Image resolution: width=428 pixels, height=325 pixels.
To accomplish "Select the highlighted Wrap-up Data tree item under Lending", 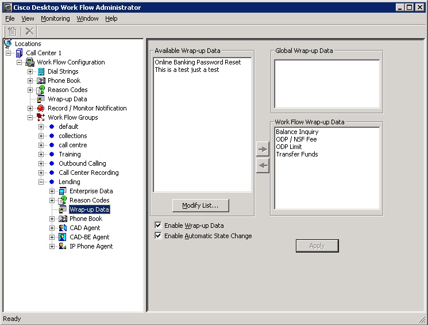I will [90, 209].
